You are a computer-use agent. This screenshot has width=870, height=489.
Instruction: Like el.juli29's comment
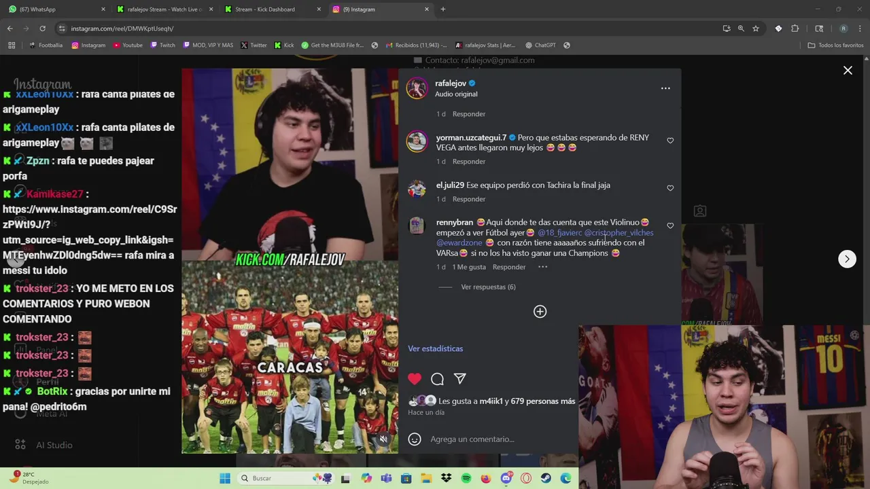click(x=670, y=188)
